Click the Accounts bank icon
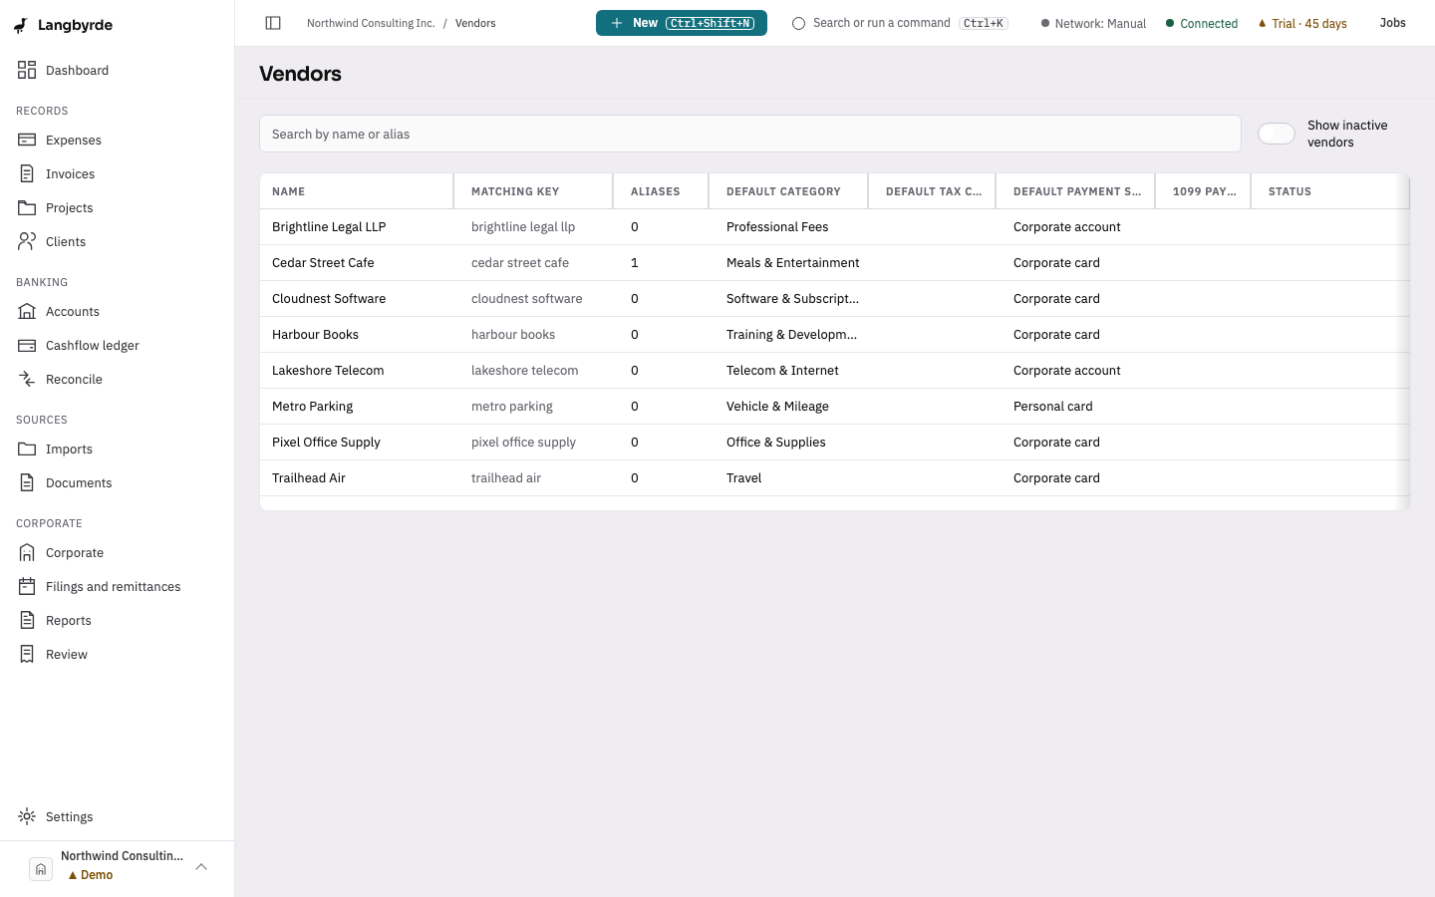 pyautogui.click(x=27, y=311)
